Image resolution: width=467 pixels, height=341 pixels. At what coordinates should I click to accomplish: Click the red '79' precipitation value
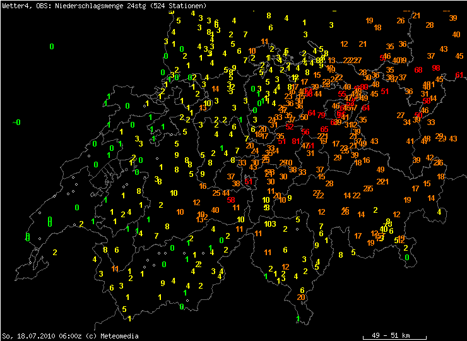pos(322,115)
